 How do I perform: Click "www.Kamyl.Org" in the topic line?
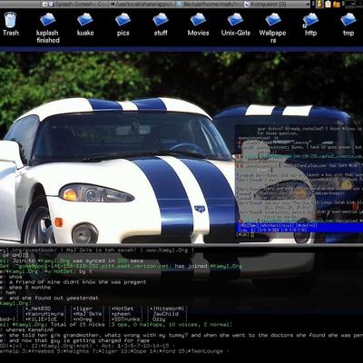(x=167, y=250)
